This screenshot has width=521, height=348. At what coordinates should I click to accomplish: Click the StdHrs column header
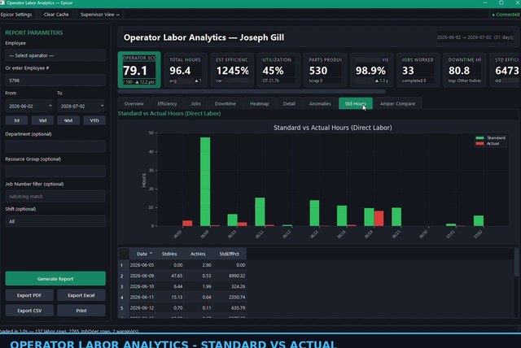169,254
